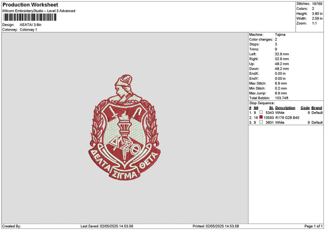Click 'White' description in stop 1

coord(280,113)
